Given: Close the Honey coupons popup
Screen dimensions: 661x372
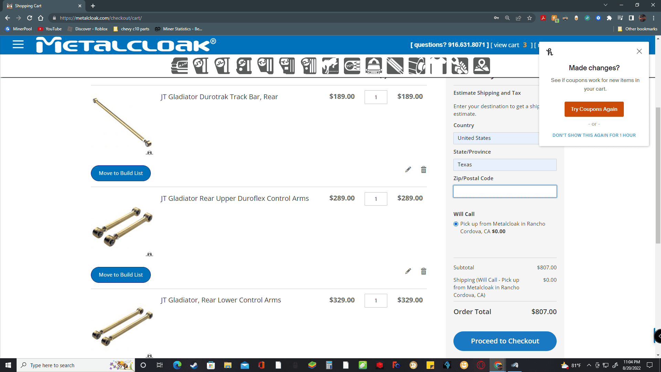Looking at the screenshot, I should tap(639, 51).
